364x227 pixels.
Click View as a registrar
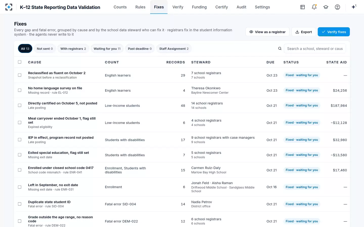[x=267, y=32]
